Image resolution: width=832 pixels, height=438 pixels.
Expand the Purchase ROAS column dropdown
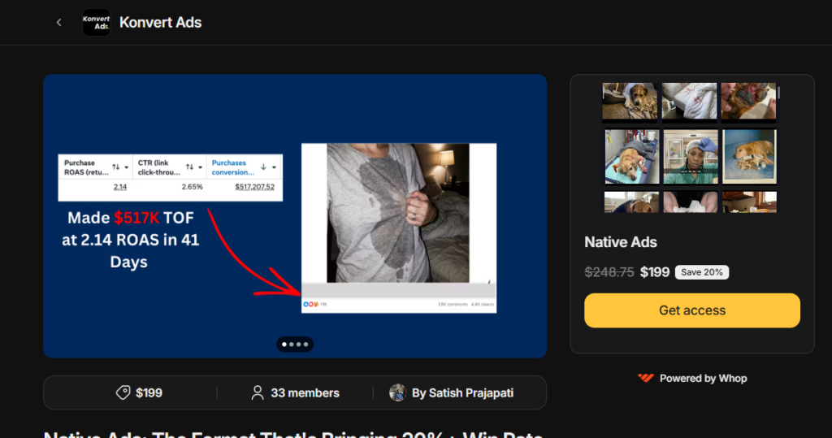[x=128, y=167]
